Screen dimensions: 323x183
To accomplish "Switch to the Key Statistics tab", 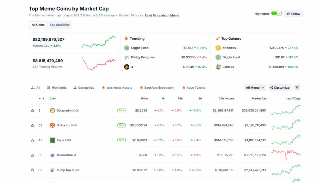I will [x=59, y=25].
